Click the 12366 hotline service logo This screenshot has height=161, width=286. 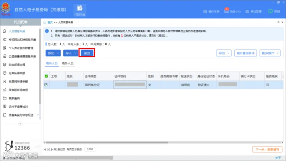coord(17,146)
